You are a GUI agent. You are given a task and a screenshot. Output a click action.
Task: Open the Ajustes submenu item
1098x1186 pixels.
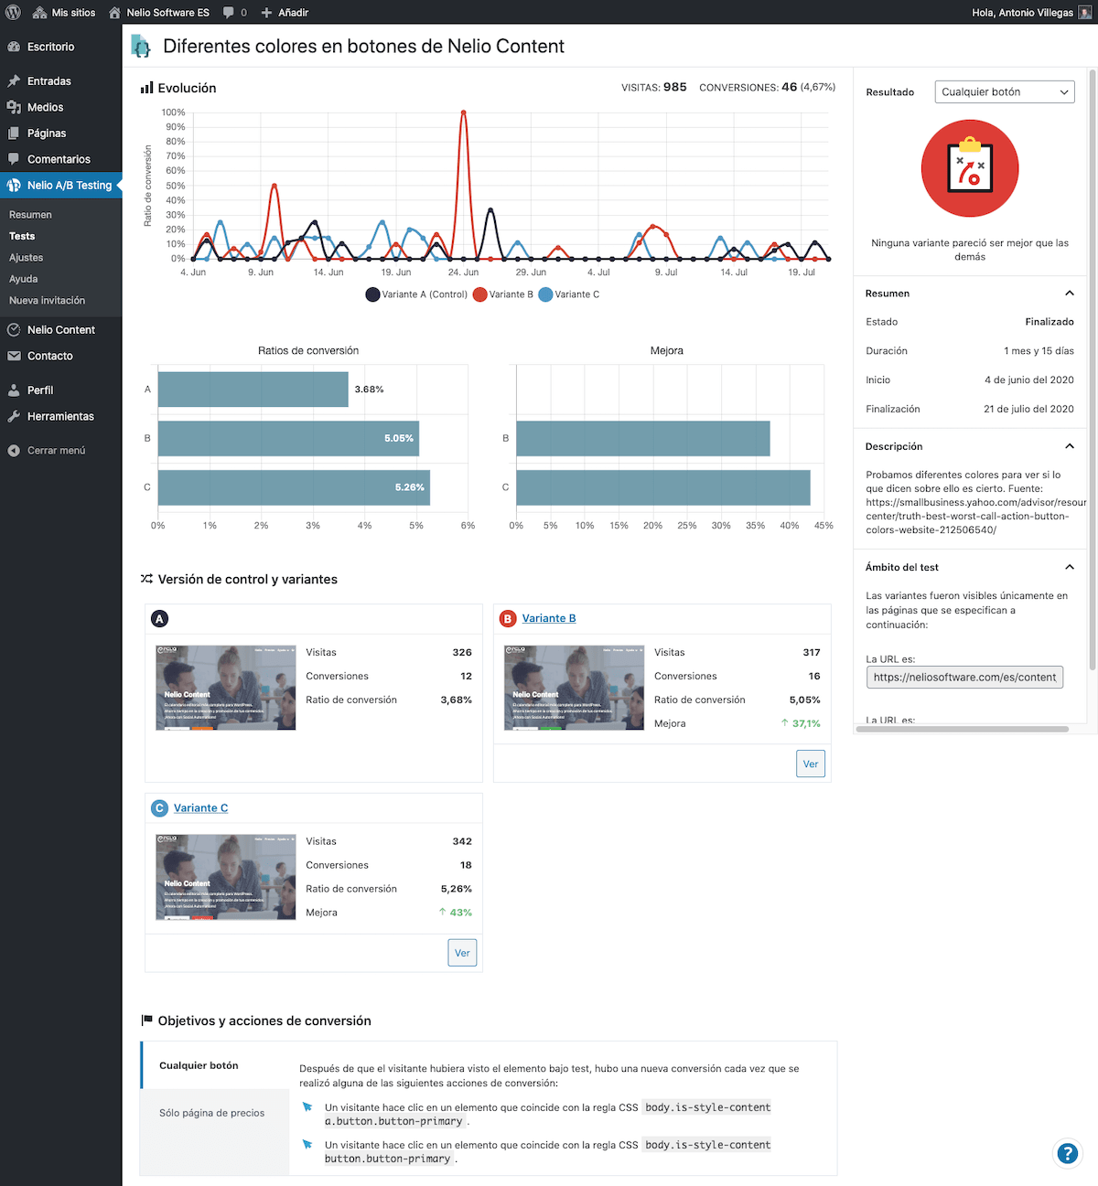pyautogui.click(x=27, y=258)
